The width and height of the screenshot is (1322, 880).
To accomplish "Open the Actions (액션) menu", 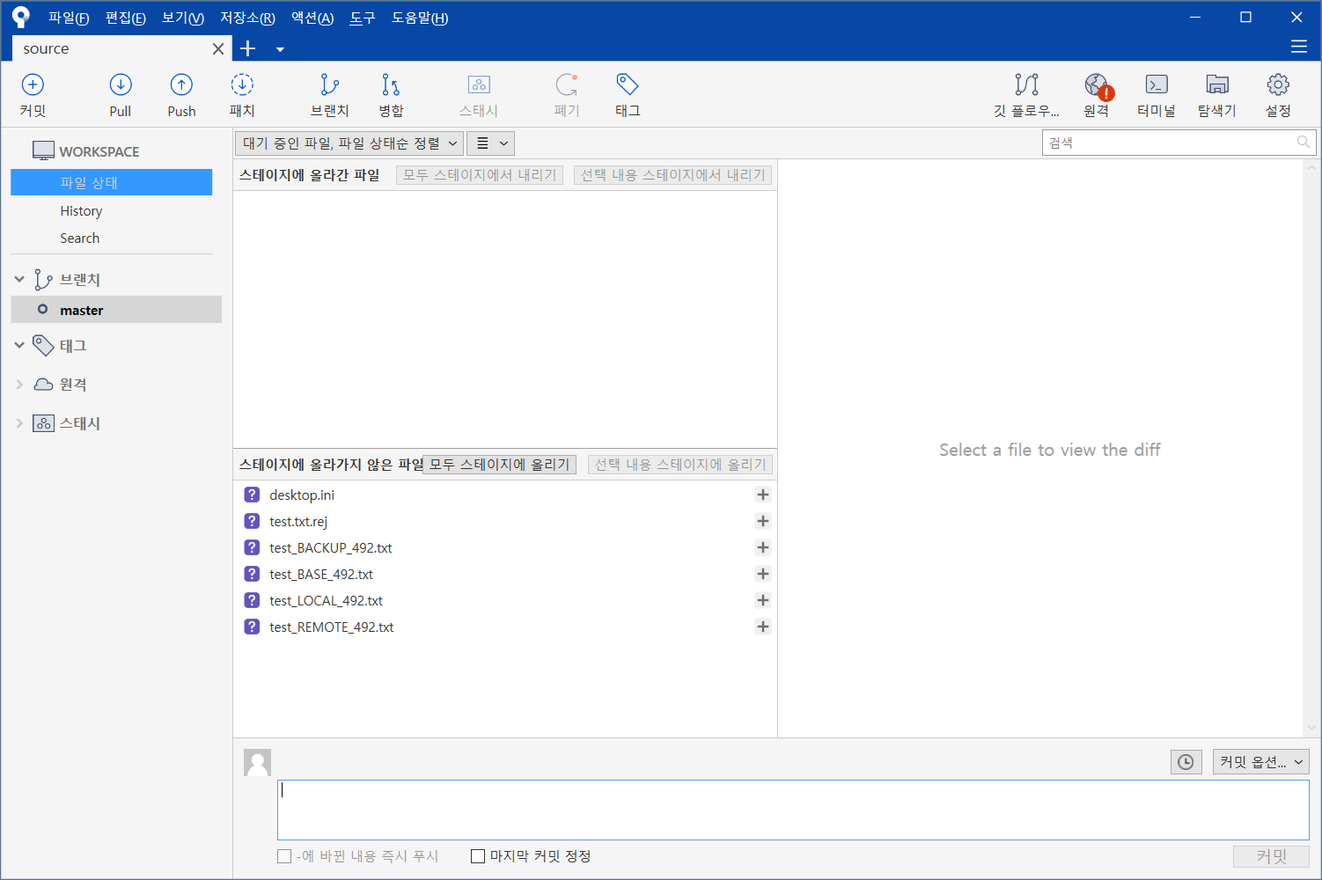I will 312,18.
